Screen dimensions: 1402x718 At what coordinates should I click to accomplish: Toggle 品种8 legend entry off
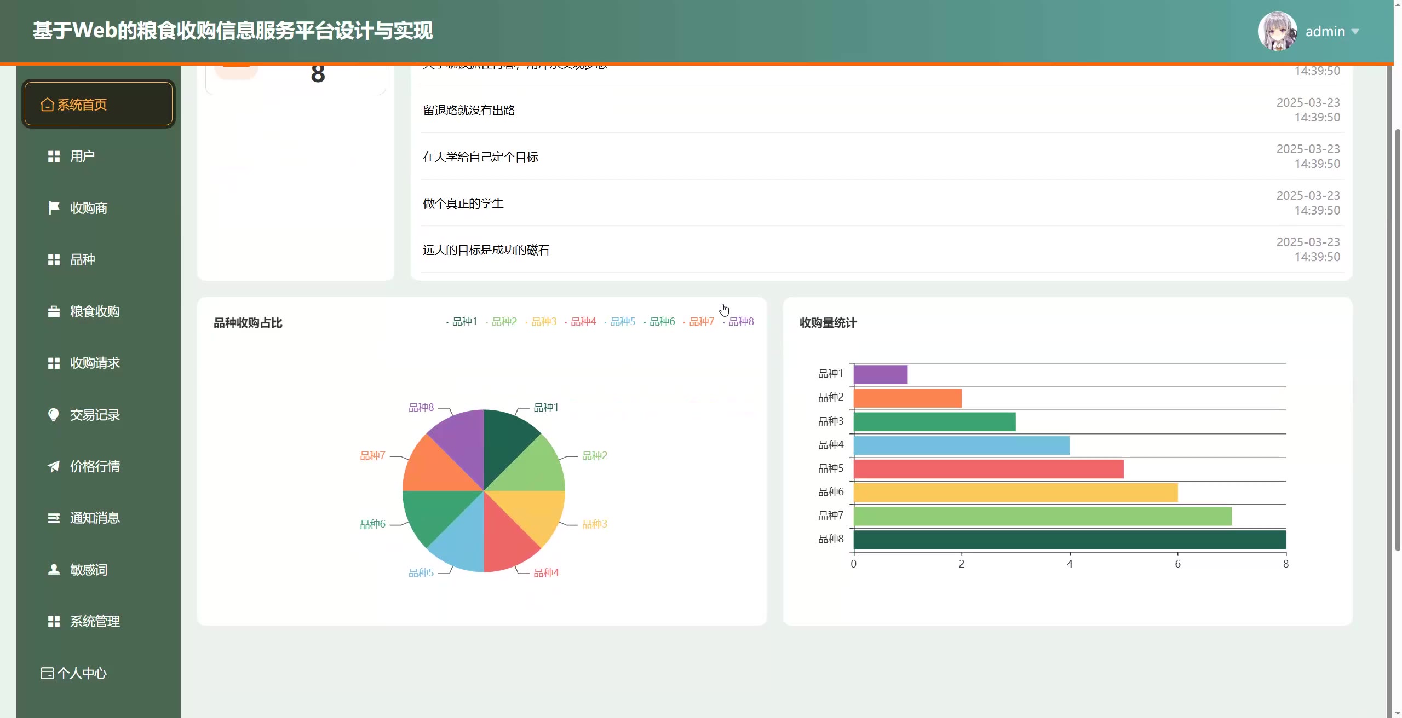click(x=740, y=322)
